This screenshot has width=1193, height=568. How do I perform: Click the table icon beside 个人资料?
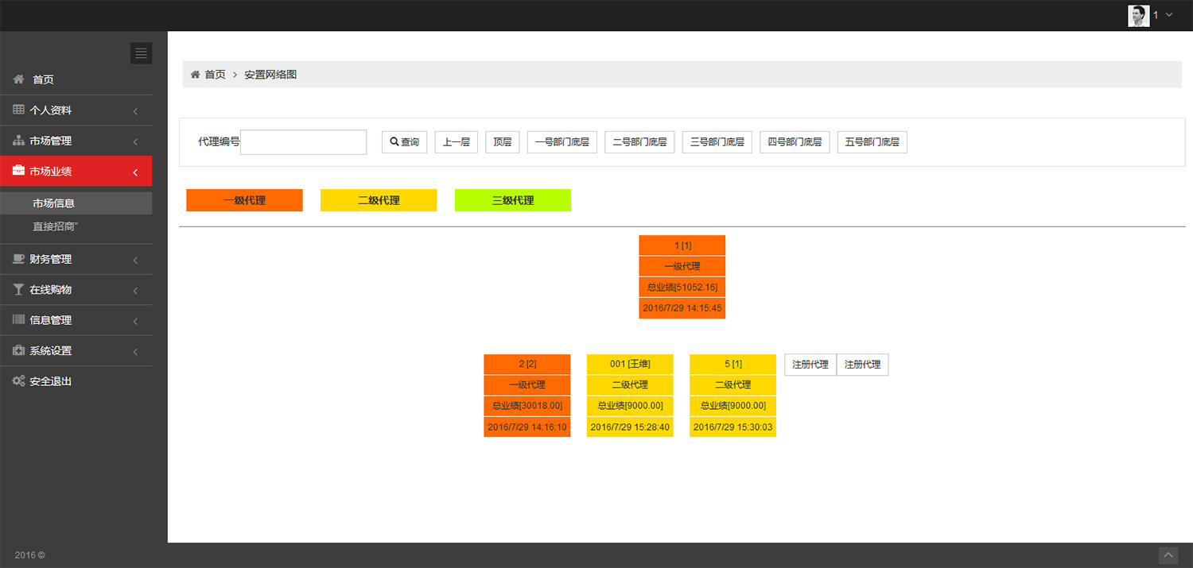[x=18, y=110]
